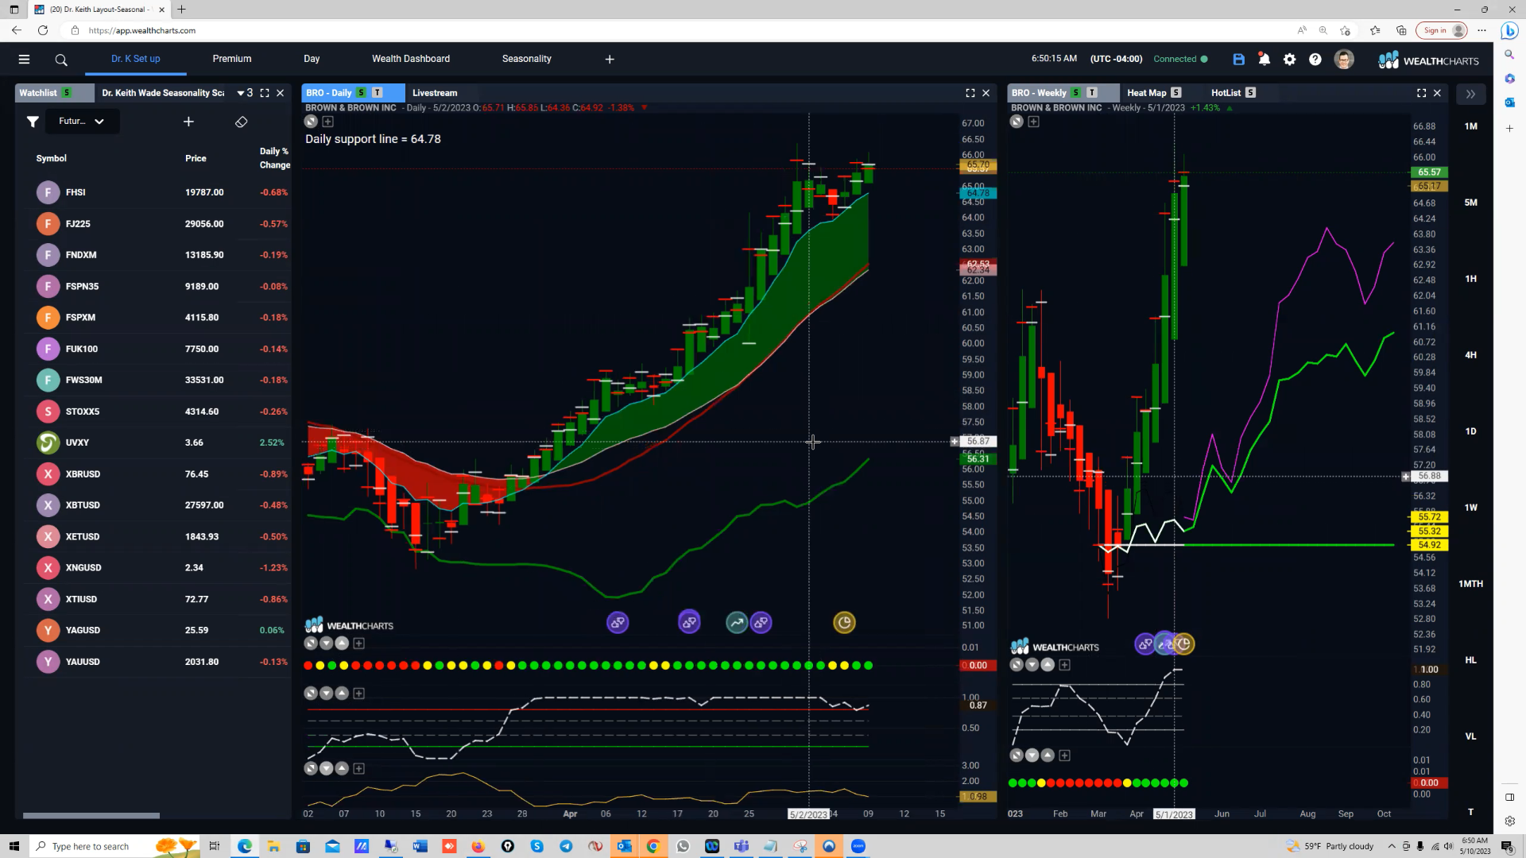Open the hamburger main menu
This screenshot has width=1526, height=858.
click(24, 59)
